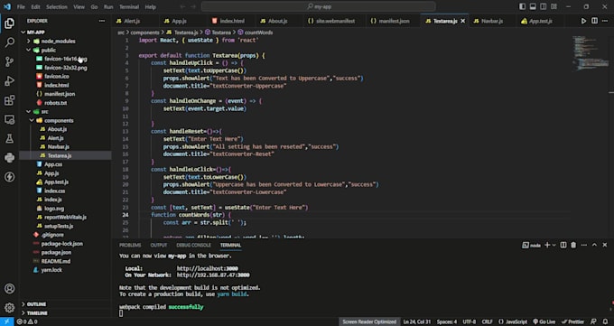Open the Extensions view
614x326 pixels.
coord(9,100)
